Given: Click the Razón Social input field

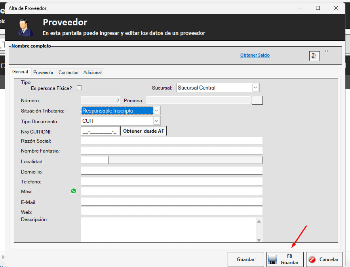Looking at the screenshot, I should click(x=171, y=141).
